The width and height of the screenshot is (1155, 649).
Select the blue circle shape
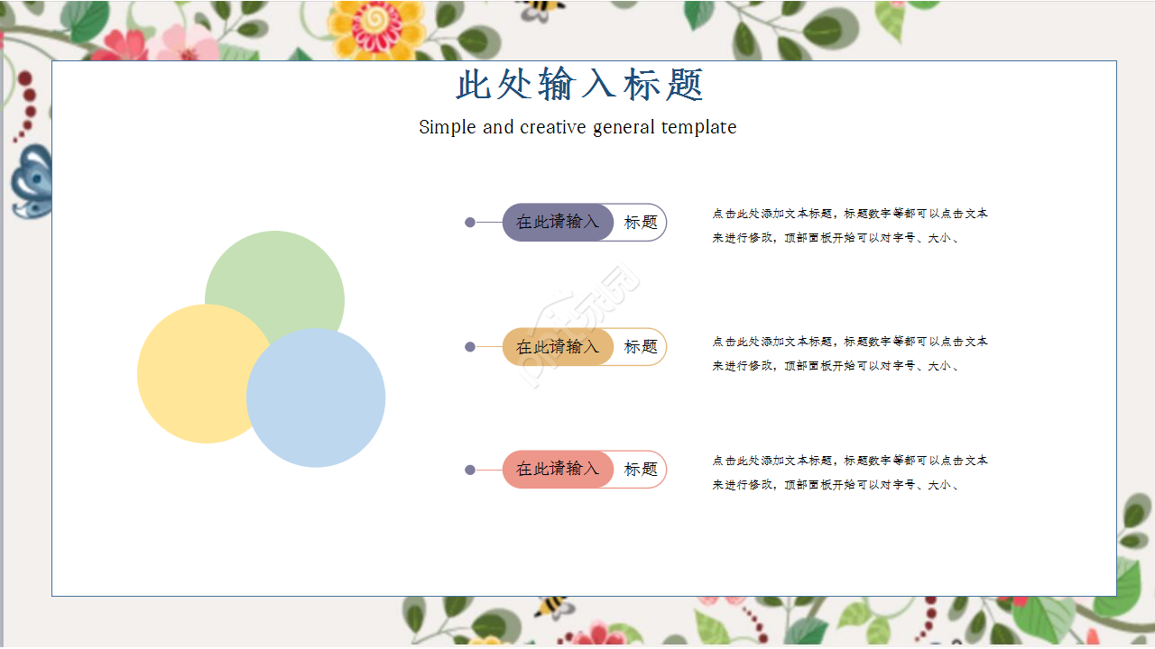(316, 397)
